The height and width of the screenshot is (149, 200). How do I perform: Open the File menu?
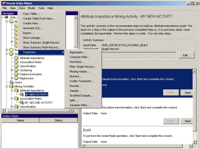coord(5,8)
